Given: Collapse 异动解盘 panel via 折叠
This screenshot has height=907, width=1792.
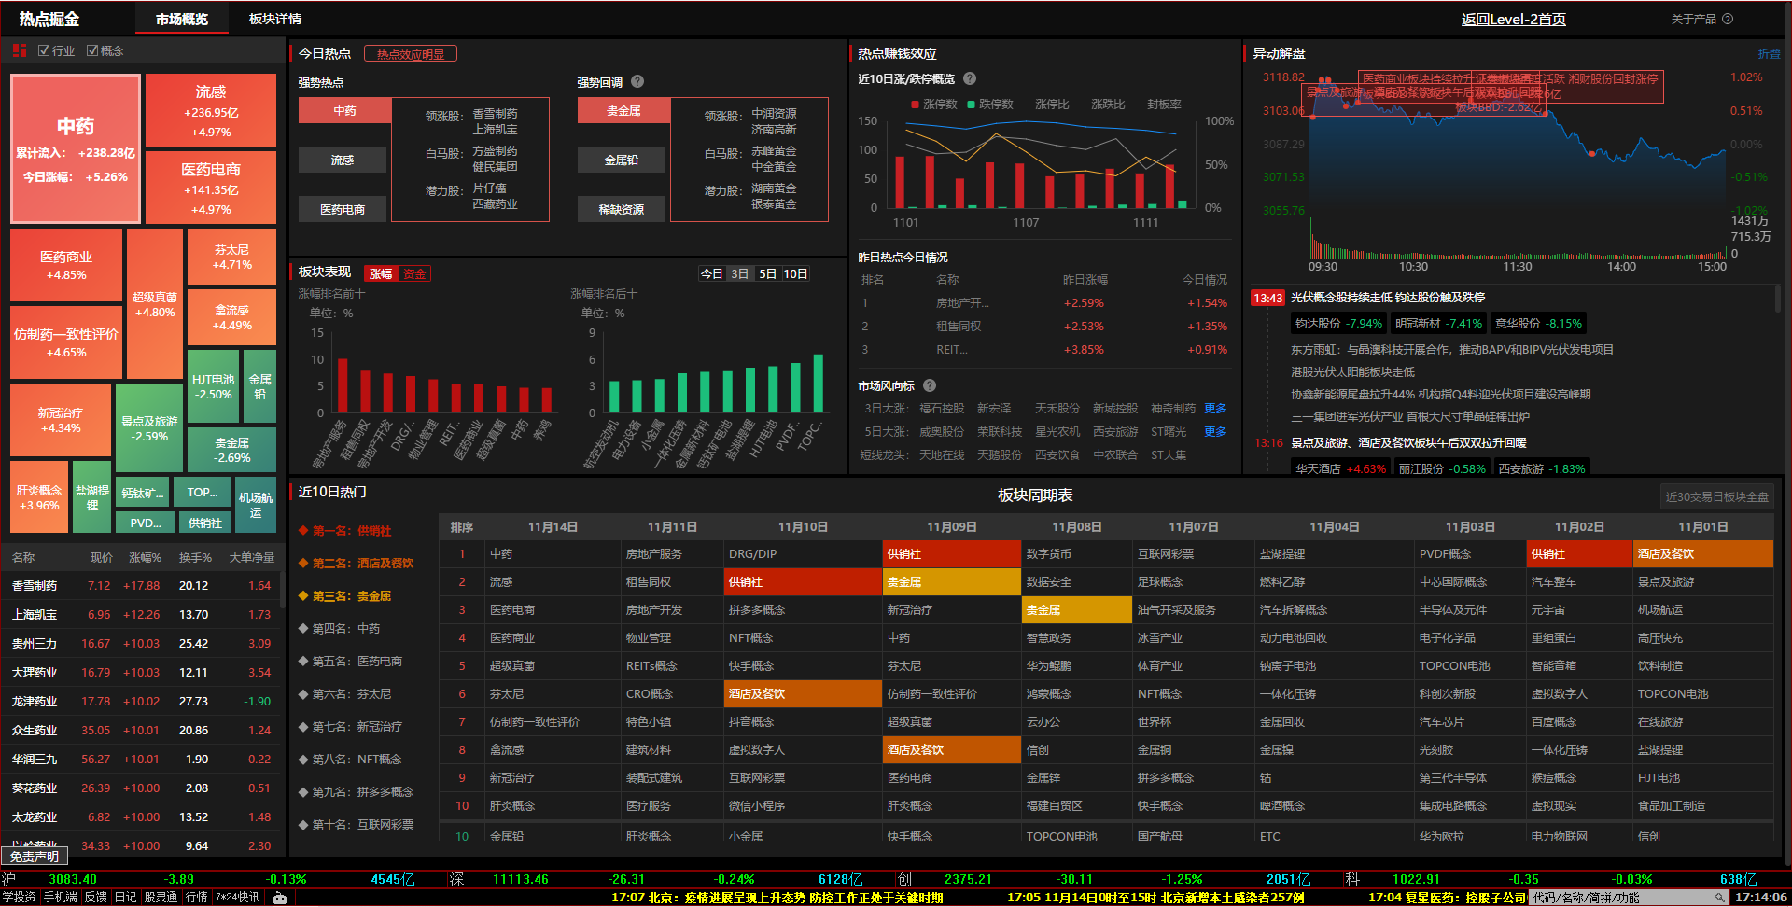Looking at the screenshot, I should 1769,54.
